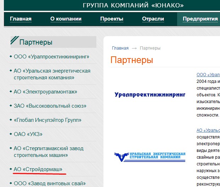Go to the Проекты menu section
220x187 pixels.
tap(112, 19)
